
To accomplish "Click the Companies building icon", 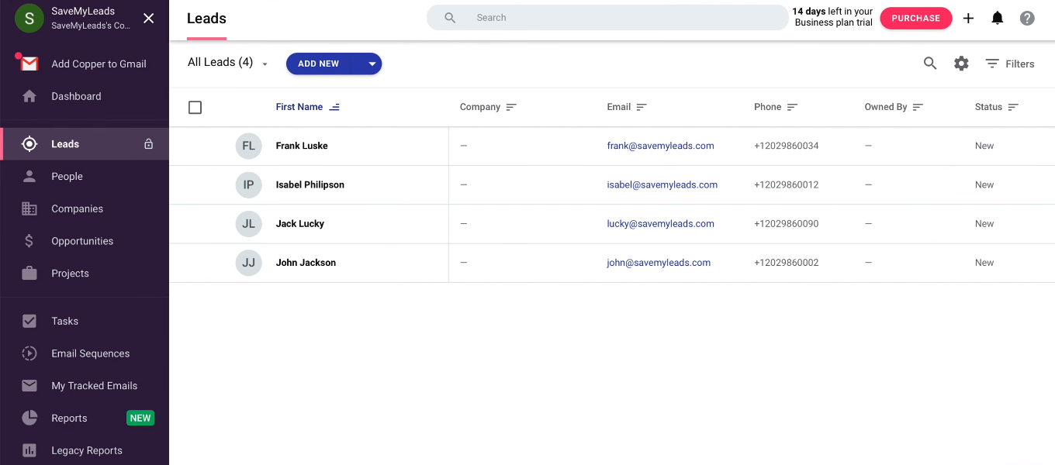I will pos(29,208).
